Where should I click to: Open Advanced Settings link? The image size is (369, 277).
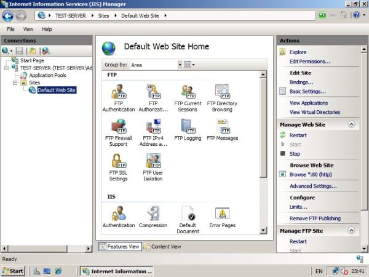coord(313,186)
